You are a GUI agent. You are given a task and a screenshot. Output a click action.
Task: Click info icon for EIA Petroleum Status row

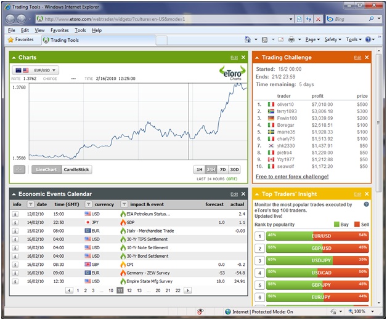pos(15,214)
